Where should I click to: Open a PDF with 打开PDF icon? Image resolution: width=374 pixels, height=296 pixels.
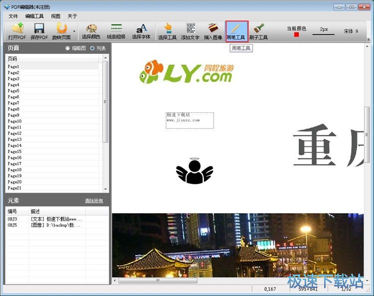(x=17, y=31)
